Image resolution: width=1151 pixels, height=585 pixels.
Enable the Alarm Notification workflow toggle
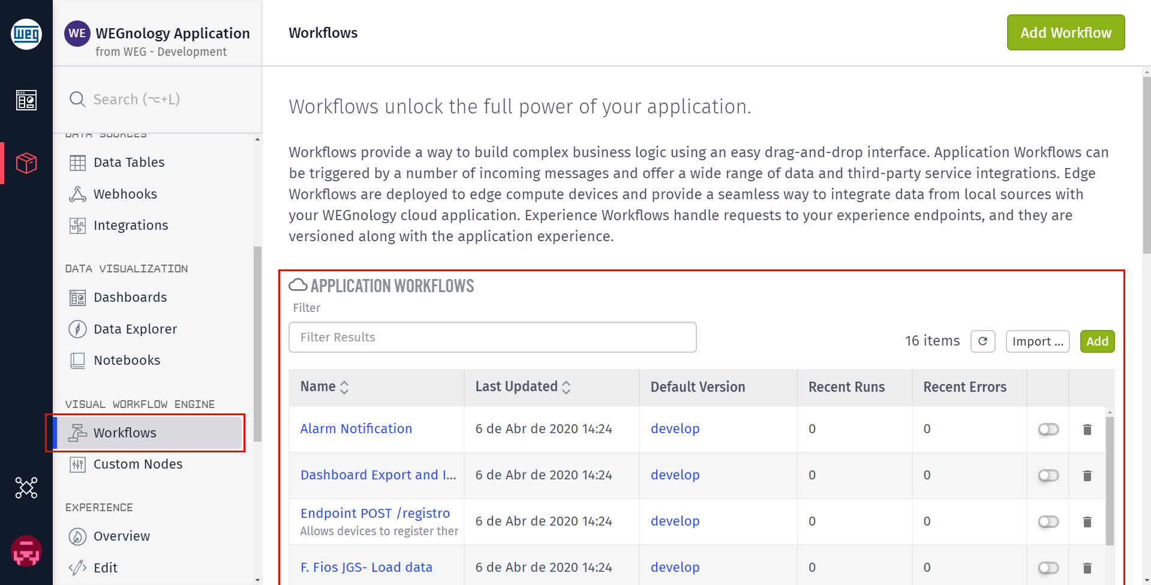point(1048,429)
